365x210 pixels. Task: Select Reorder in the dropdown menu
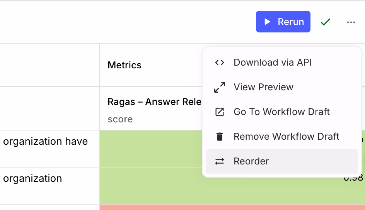point(281,161)
